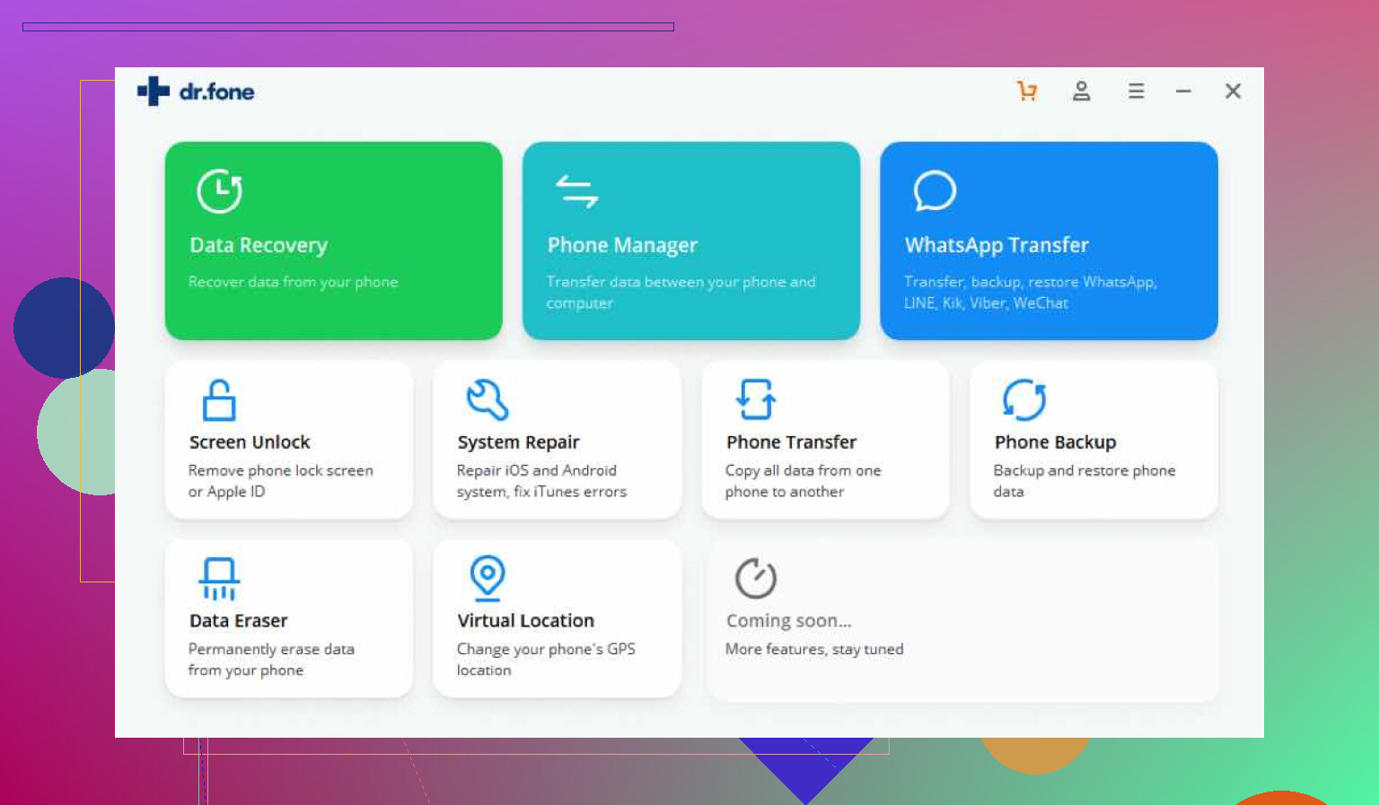The width and height of the screenshot is (1379, 805).
Task: Open the shopping cart icon
Action: (x=1027, y=91)
